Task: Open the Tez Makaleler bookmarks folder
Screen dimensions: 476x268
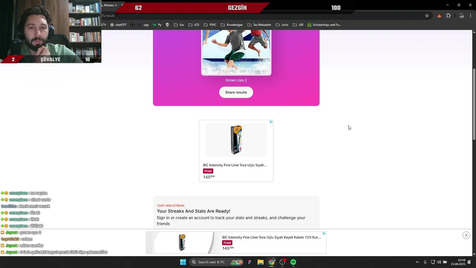Action: [x=259, y=25]
